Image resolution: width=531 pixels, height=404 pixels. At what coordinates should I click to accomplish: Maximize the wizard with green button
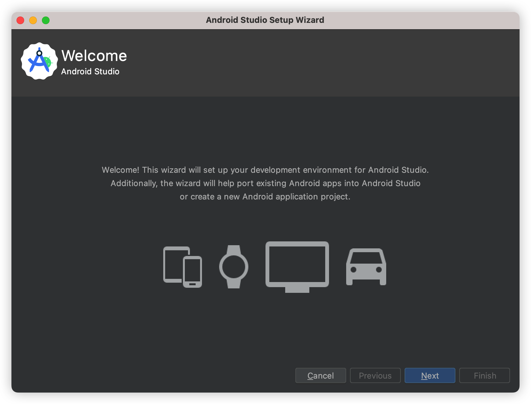click(x=46, y=20)
